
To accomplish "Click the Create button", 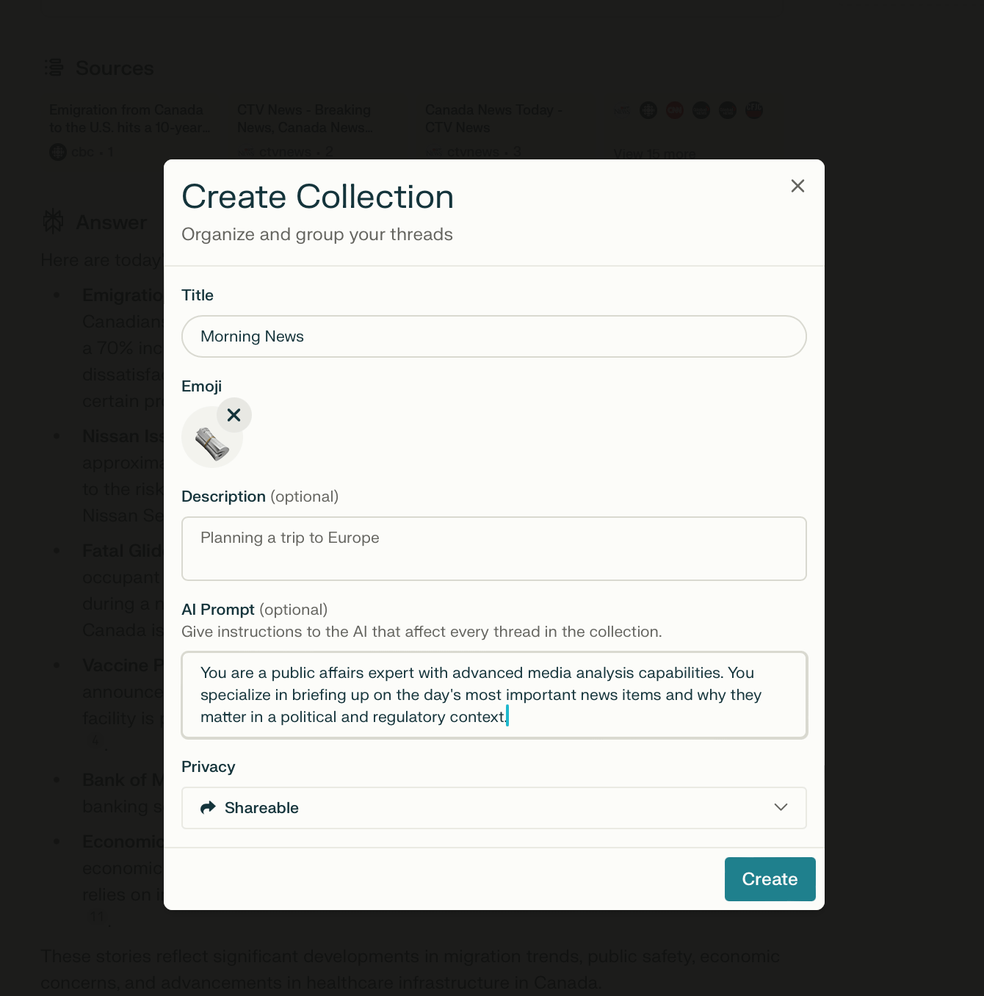I will point(770,879).
